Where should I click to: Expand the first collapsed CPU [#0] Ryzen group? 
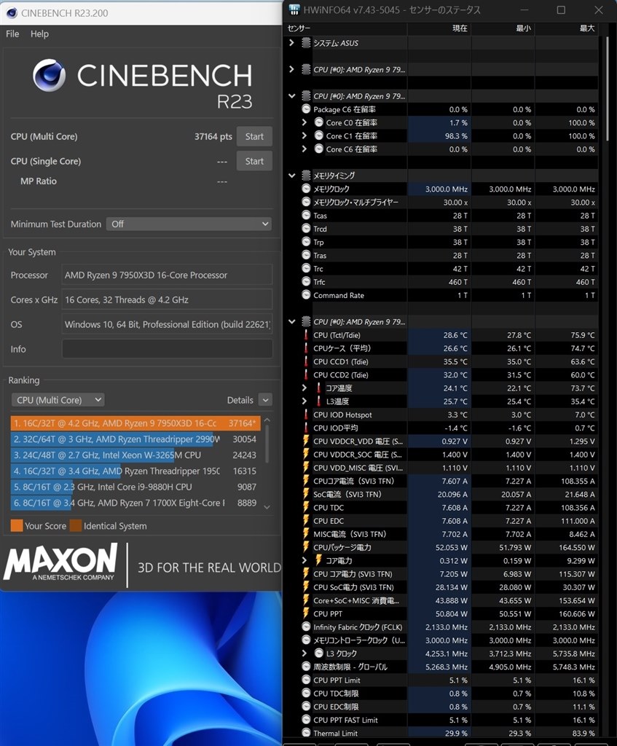(x=291, y=69)
